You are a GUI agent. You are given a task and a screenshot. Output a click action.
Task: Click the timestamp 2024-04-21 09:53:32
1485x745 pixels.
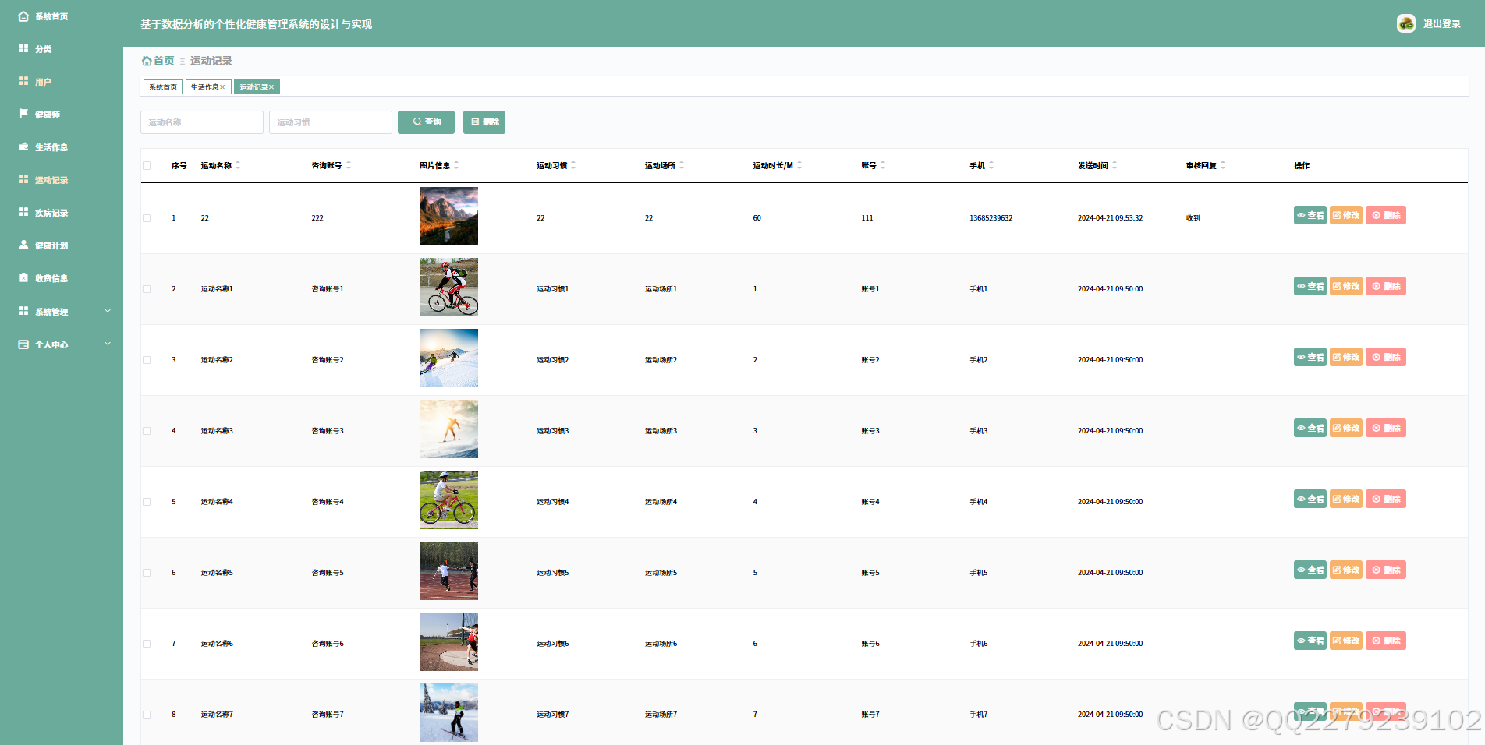coord(1110,218)
